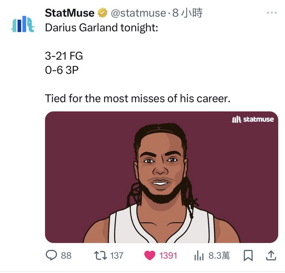Click the 88 replies count
The height and width of the screenshot is (273, 285).
(x=66, y=256)
